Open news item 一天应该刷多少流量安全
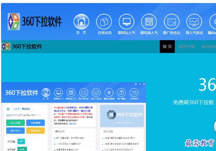Image resolution: width=216 pixels, height=151 pixels. [68, 144]
